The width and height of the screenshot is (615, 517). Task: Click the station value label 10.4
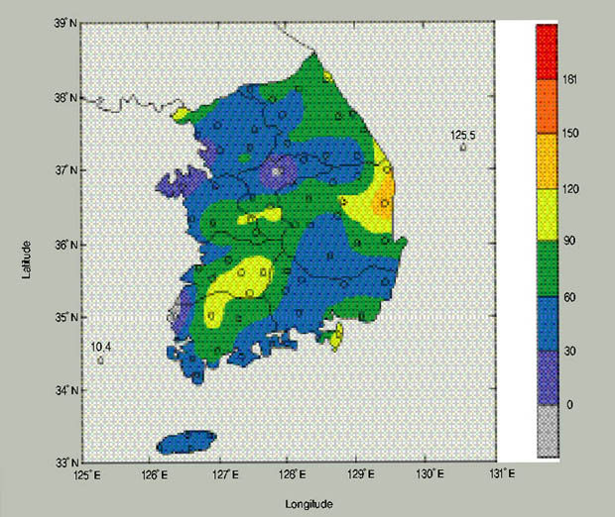pos(101,347)
